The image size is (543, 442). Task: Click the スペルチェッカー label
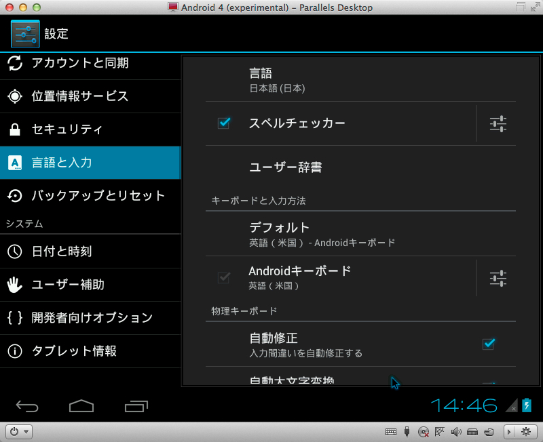click(297, 123)
